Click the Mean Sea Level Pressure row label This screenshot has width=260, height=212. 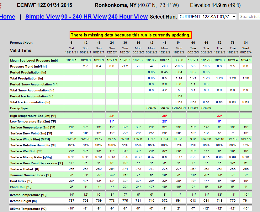tap(34, 61)
